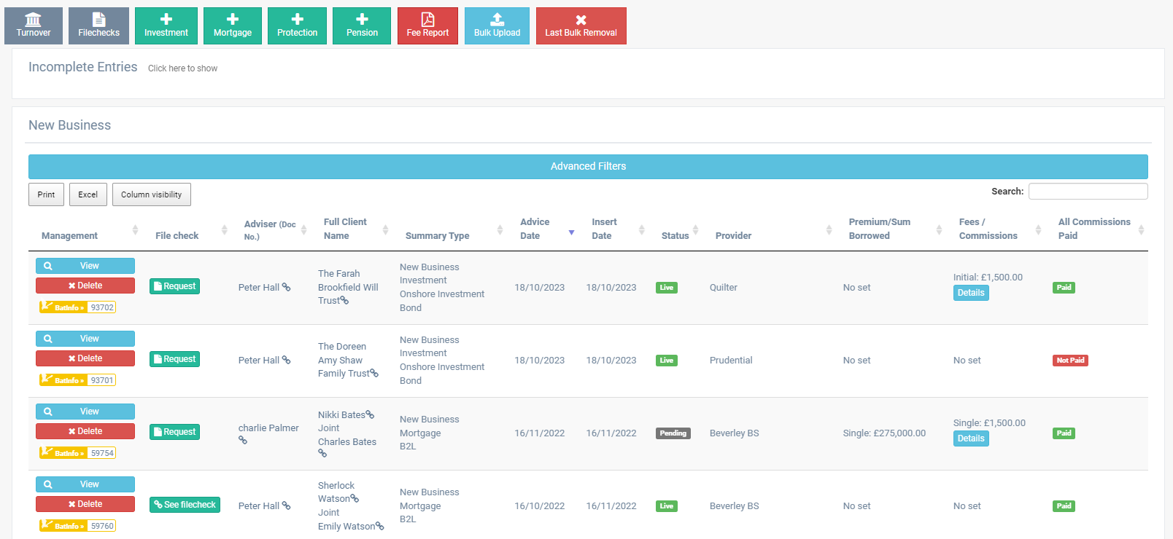The image size is (1173, 539).
Task: View the Sherlock Watson entry
Action: tap(85, 484)
